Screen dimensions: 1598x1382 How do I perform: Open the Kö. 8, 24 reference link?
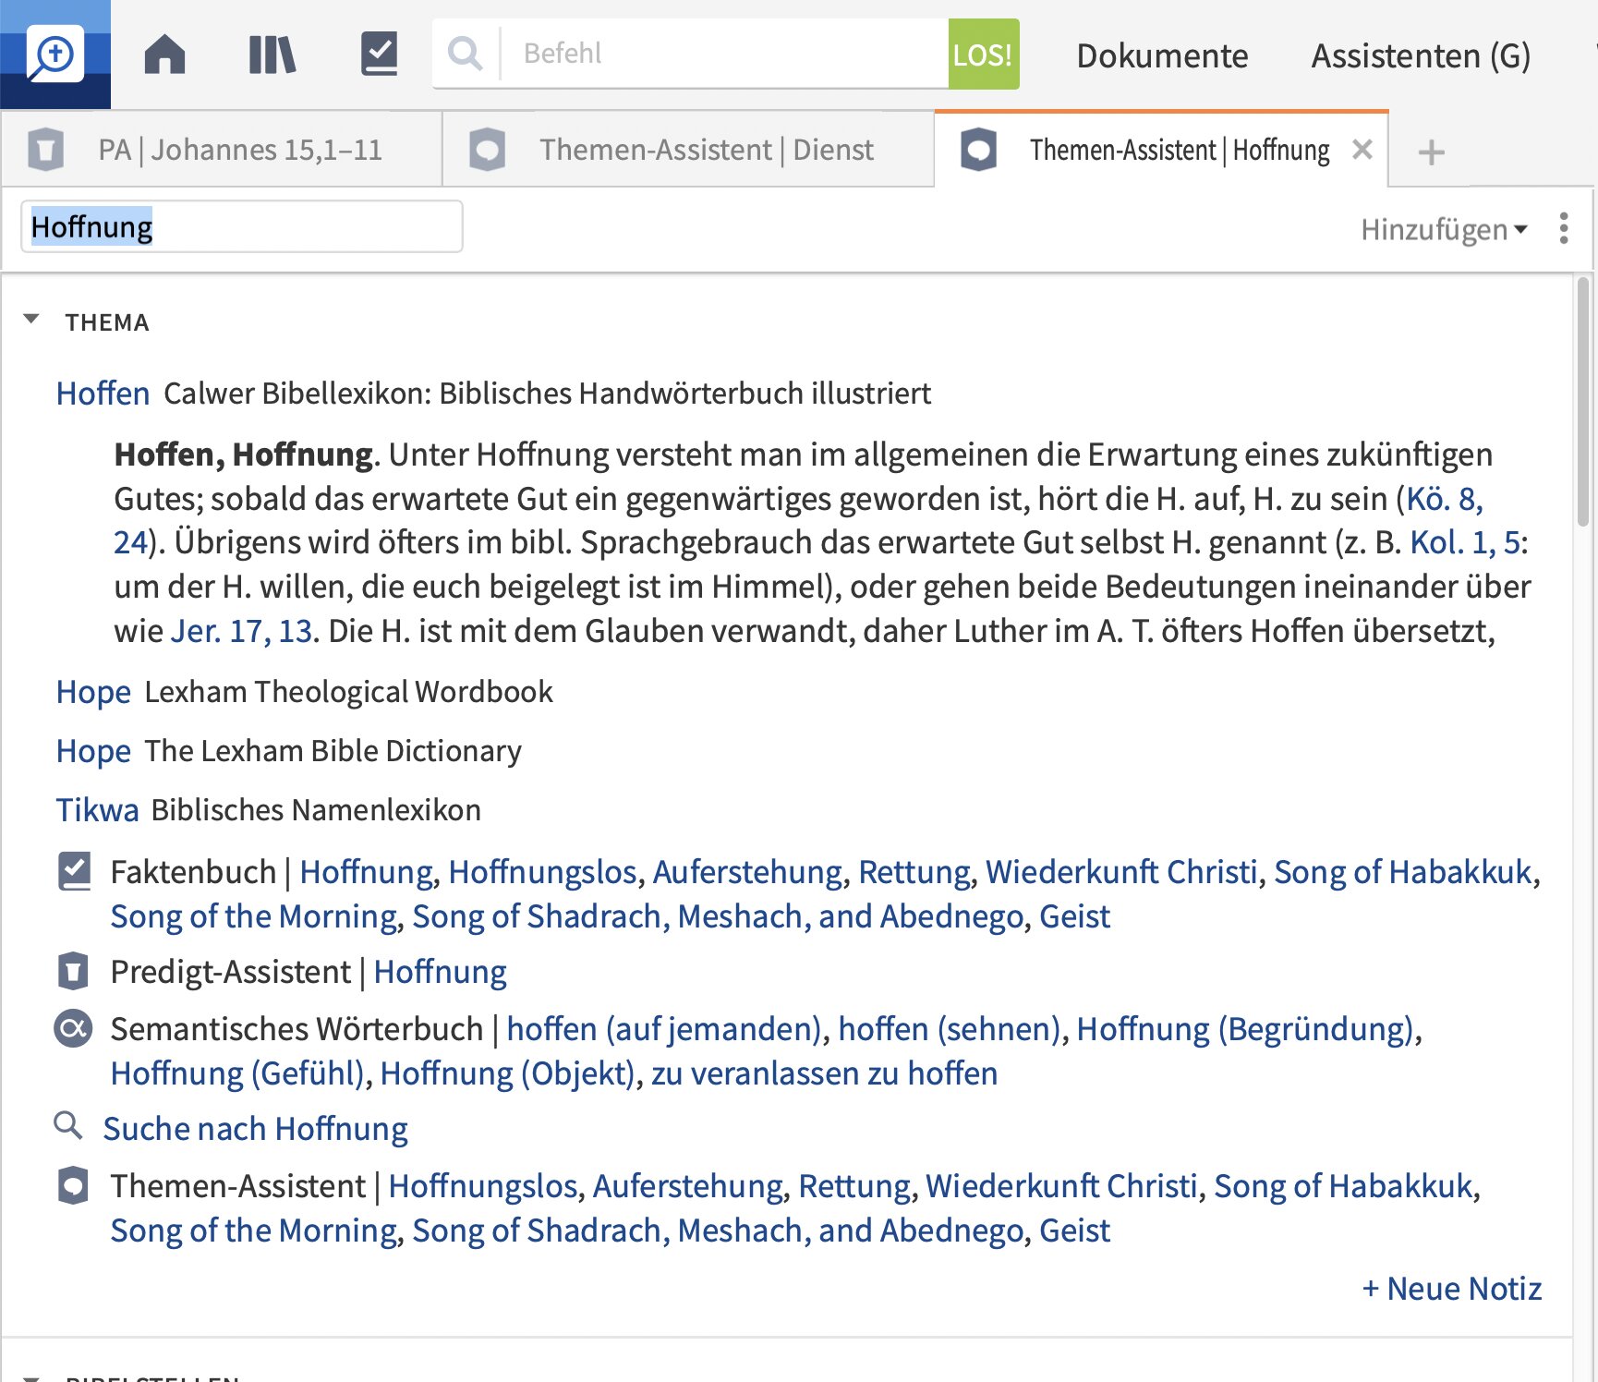coord(1444,499)
